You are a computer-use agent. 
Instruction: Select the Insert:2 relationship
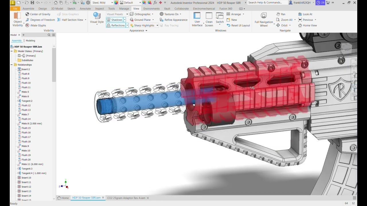[x=24, y=69]
